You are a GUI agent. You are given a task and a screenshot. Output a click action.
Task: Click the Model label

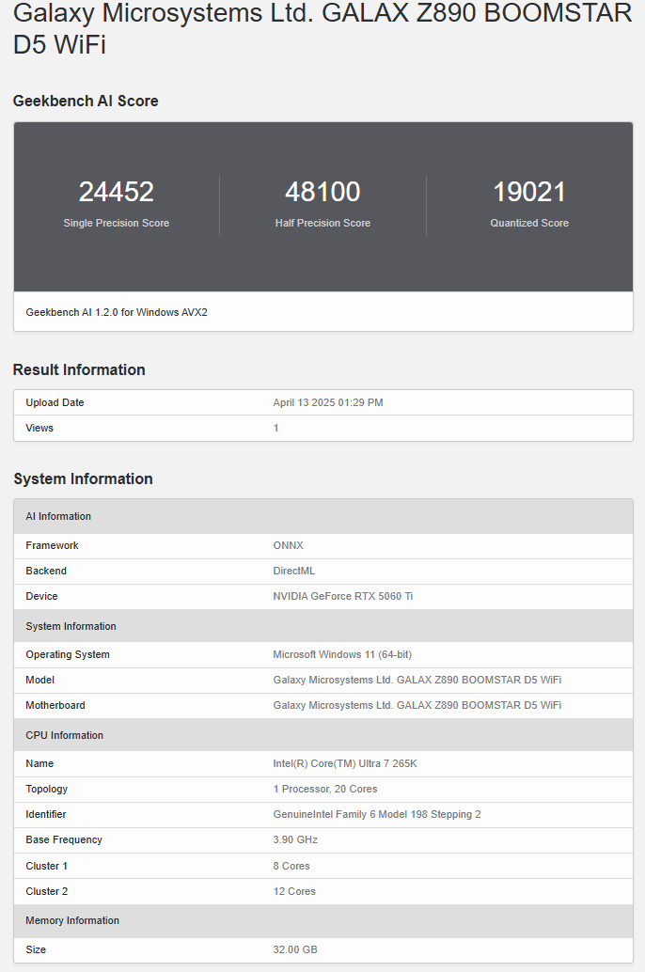pos(40,680)
